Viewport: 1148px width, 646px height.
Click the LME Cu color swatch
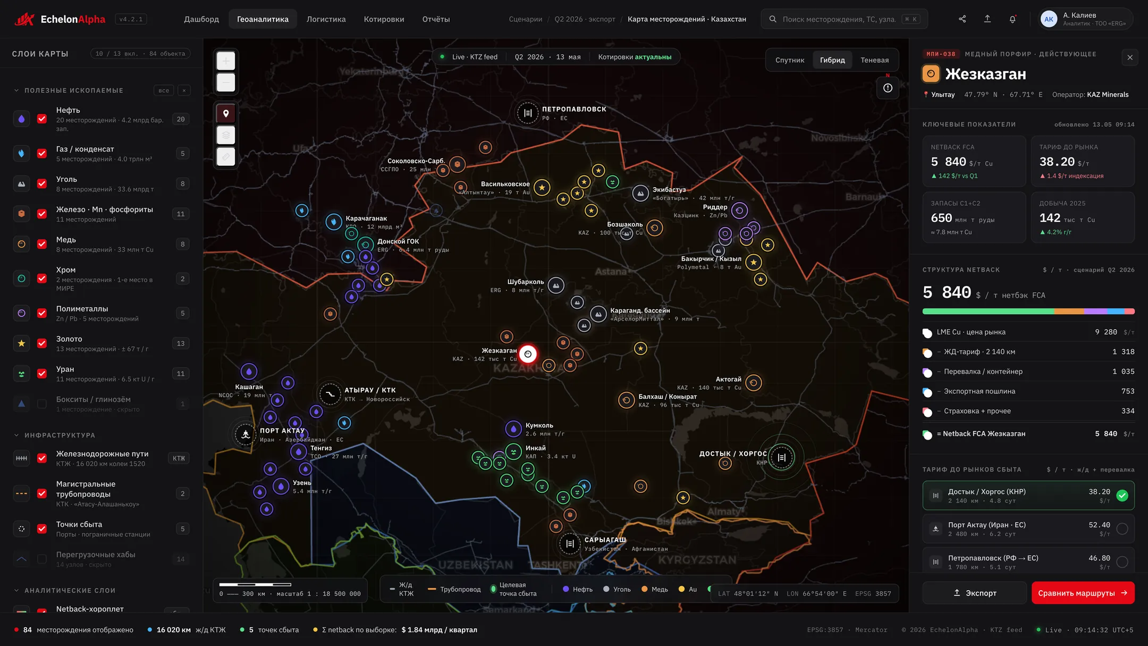pos(927,333)
